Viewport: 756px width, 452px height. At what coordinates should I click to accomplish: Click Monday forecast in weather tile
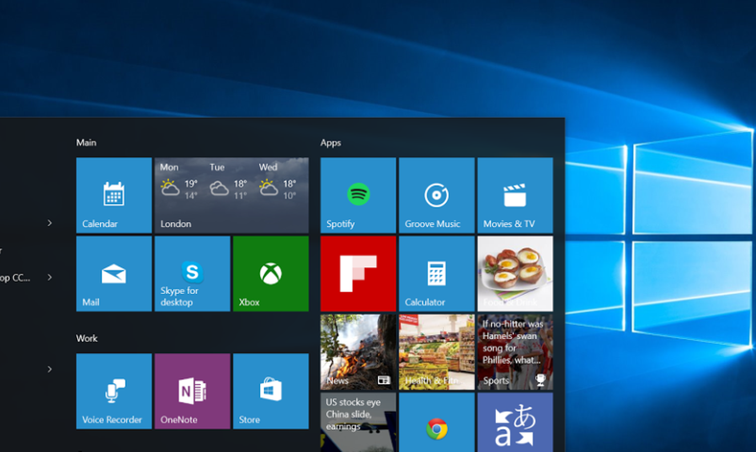[179, 181]
